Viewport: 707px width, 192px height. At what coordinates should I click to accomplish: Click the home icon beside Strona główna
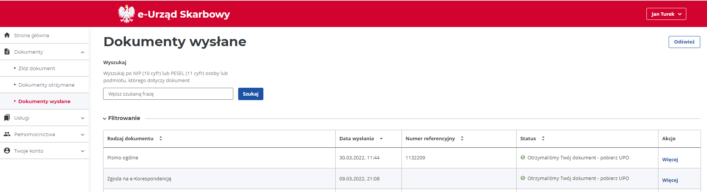[7, 35]
